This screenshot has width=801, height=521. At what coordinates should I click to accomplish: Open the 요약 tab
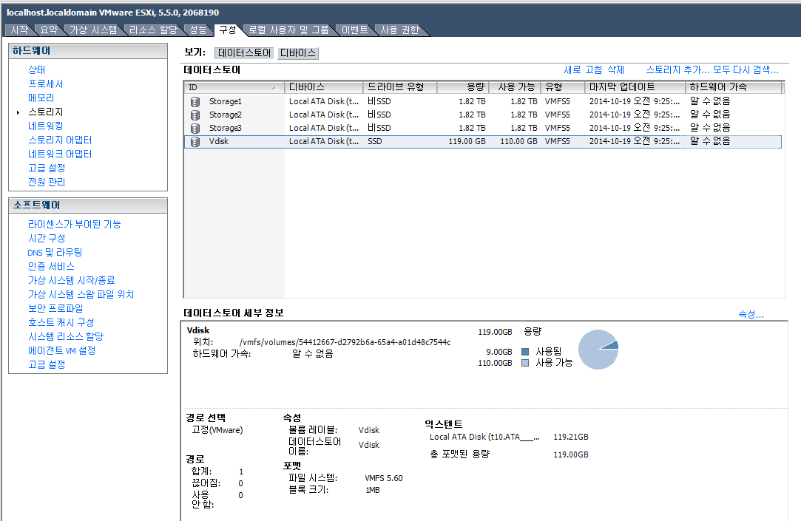point(49,30)
